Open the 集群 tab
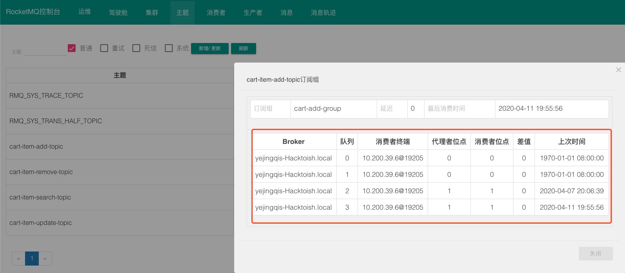This screenshot has width=625, height=273. 152,13
